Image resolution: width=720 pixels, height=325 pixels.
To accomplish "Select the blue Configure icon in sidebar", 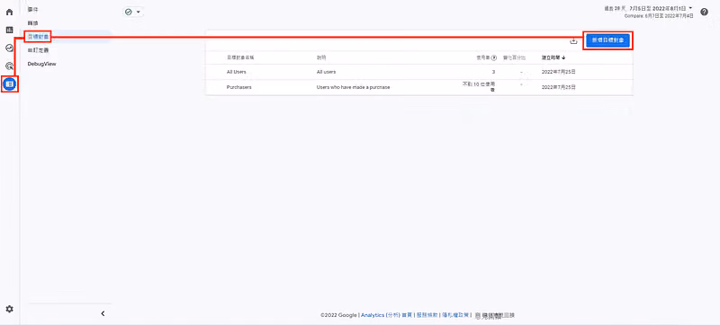I will coord(10,83).
